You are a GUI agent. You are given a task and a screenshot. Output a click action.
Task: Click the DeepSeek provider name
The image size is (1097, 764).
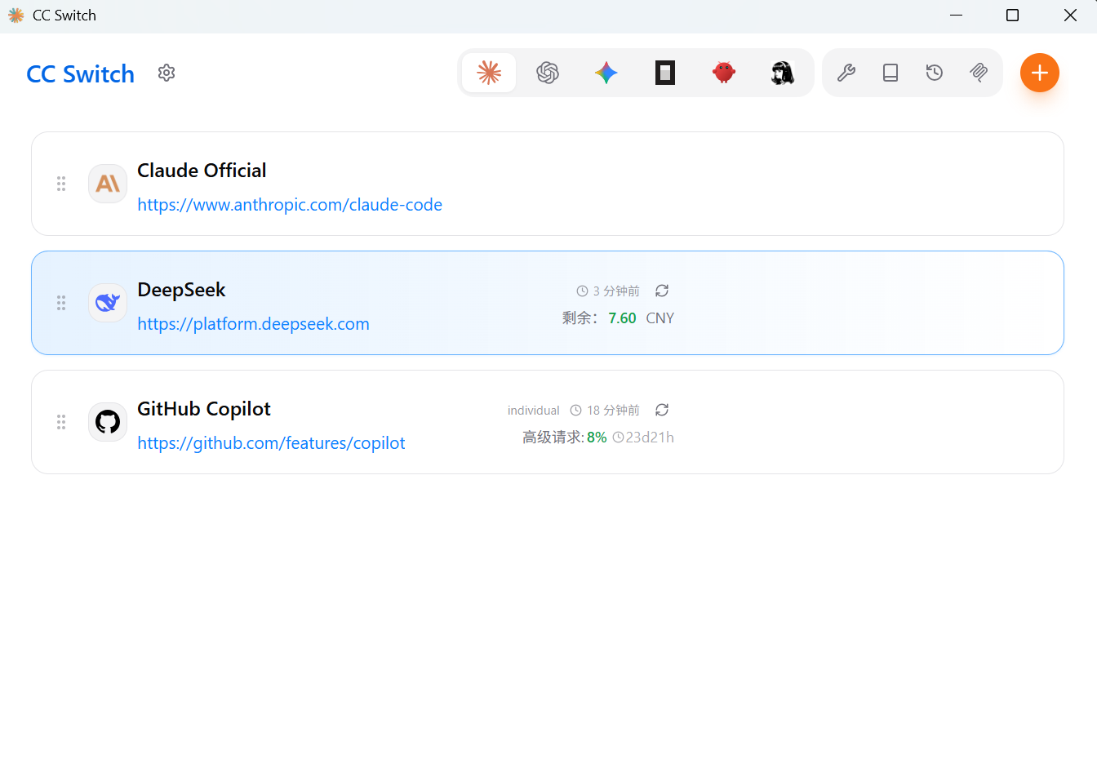[181, 290]
